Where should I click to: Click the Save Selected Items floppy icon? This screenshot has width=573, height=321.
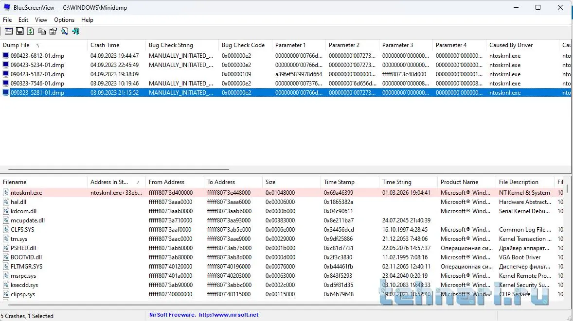20,31
